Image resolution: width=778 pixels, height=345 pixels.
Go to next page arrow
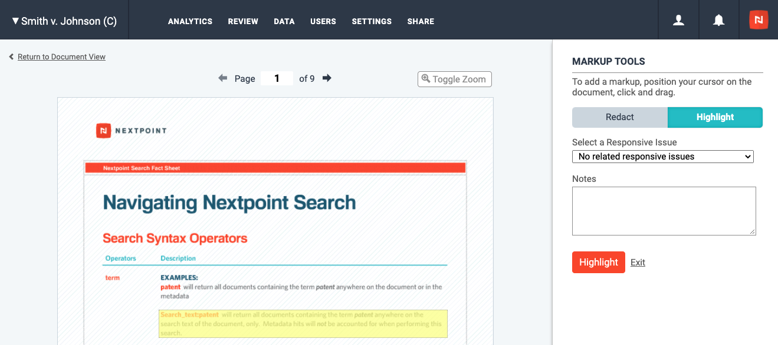pyautogui.click(x=327, y=78)
